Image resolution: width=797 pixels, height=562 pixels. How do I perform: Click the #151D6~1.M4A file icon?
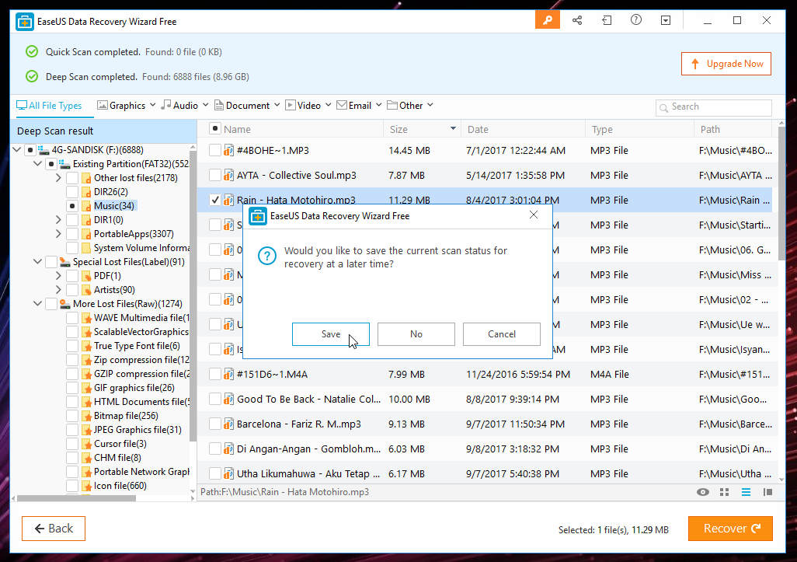tap(228, 375)
